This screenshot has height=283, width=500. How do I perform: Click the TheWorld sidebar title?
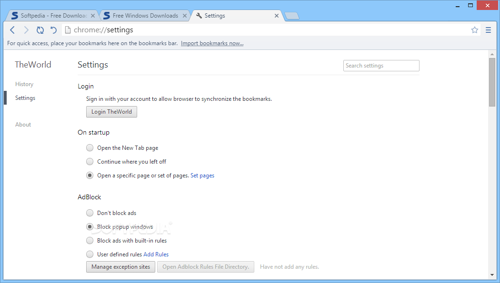point(33,65)
